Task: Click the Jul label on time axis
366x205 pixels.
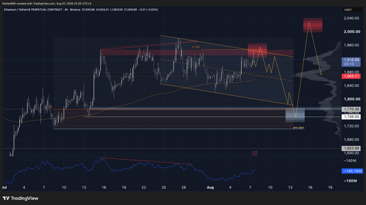Action: [4, 187]
